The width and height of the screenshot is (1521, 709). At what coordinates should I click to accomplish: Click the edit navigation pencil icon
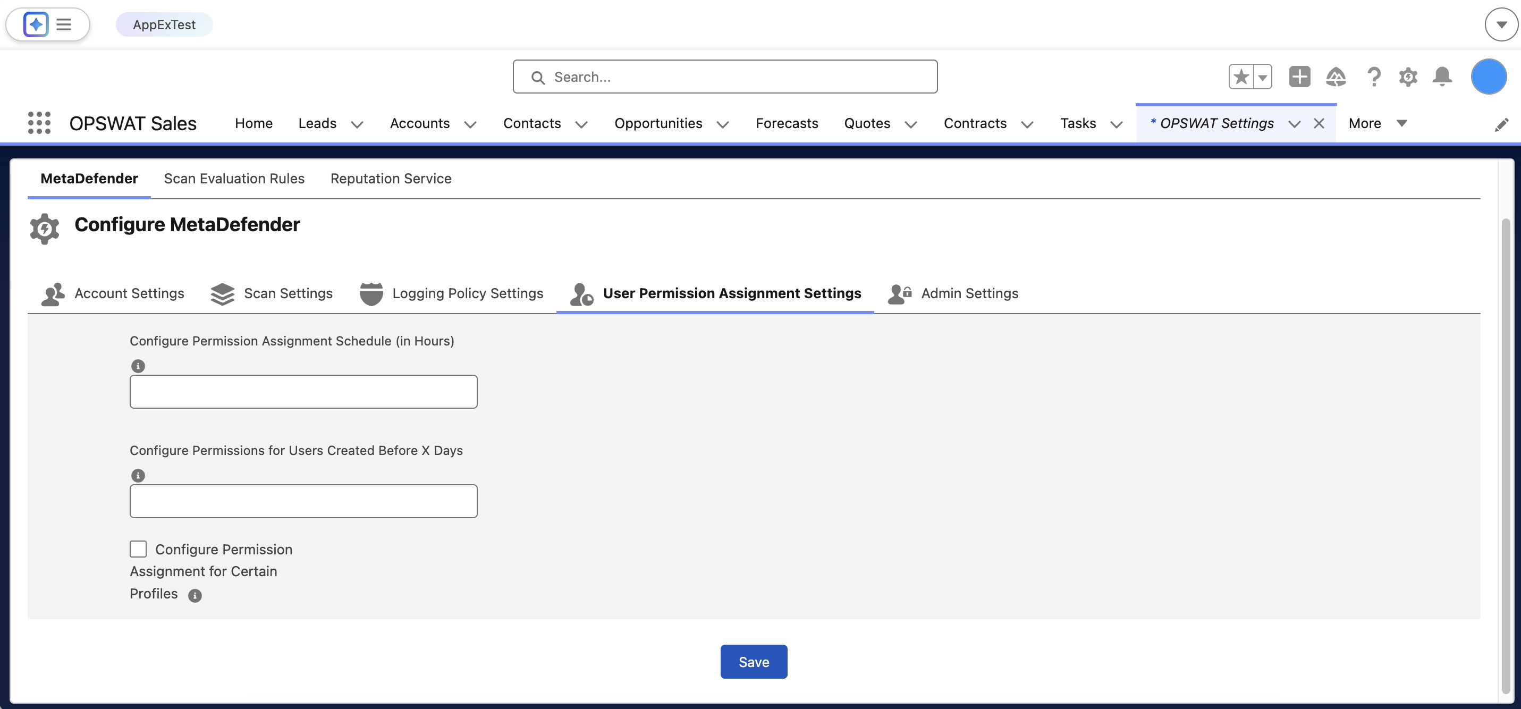1501,124
